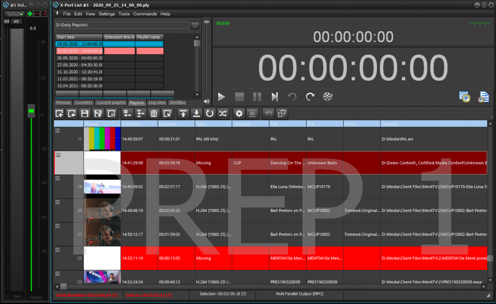Open settings with the gear icon
Viewport: 496px width, 304px height.
click(x=240, y=113)
